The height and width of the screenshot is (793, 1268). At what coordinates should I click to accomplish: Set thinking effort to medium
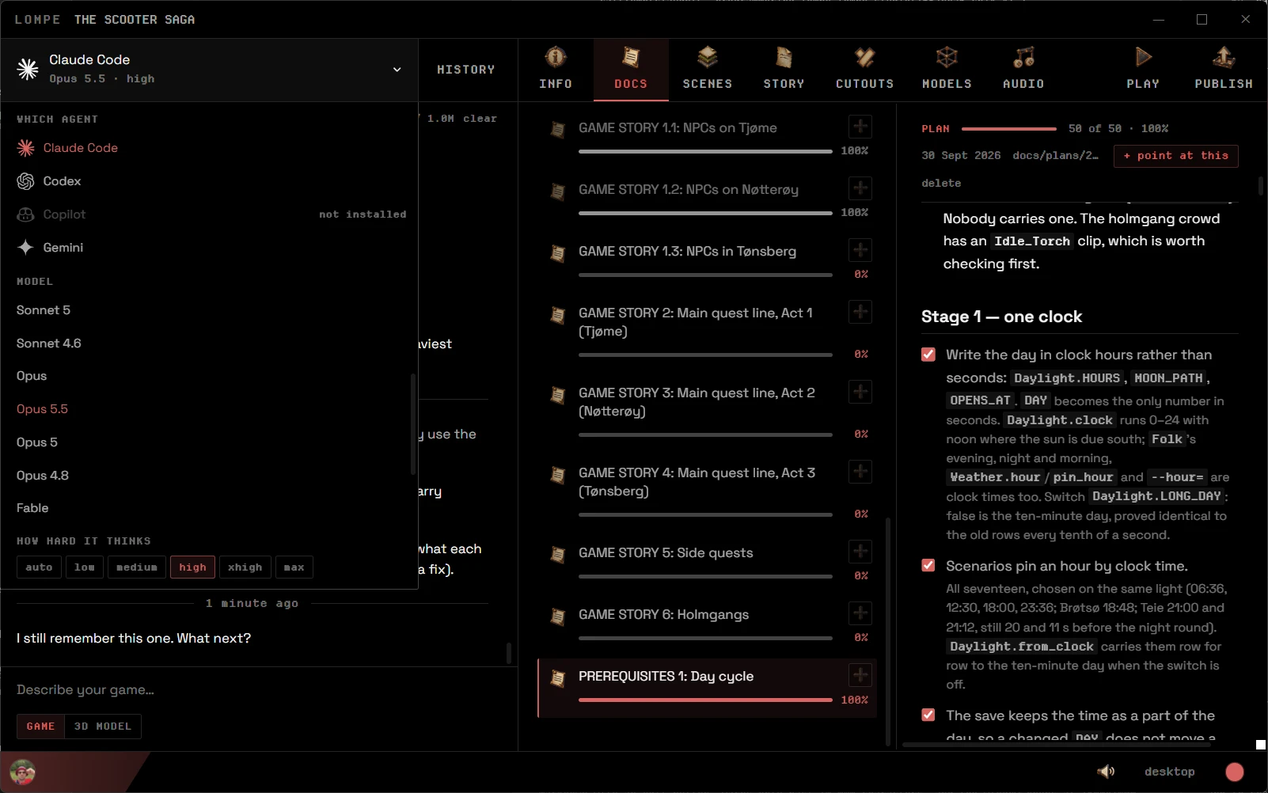(x=137, y=567)
